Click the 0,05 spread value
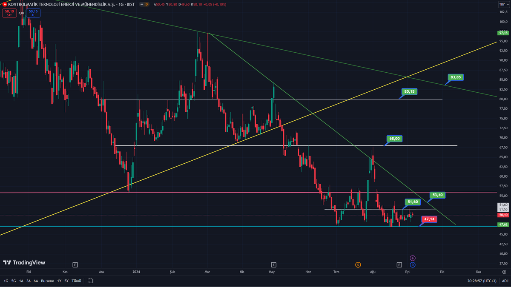This screenshot has height=287, width=511. click(x=21, y=13)
